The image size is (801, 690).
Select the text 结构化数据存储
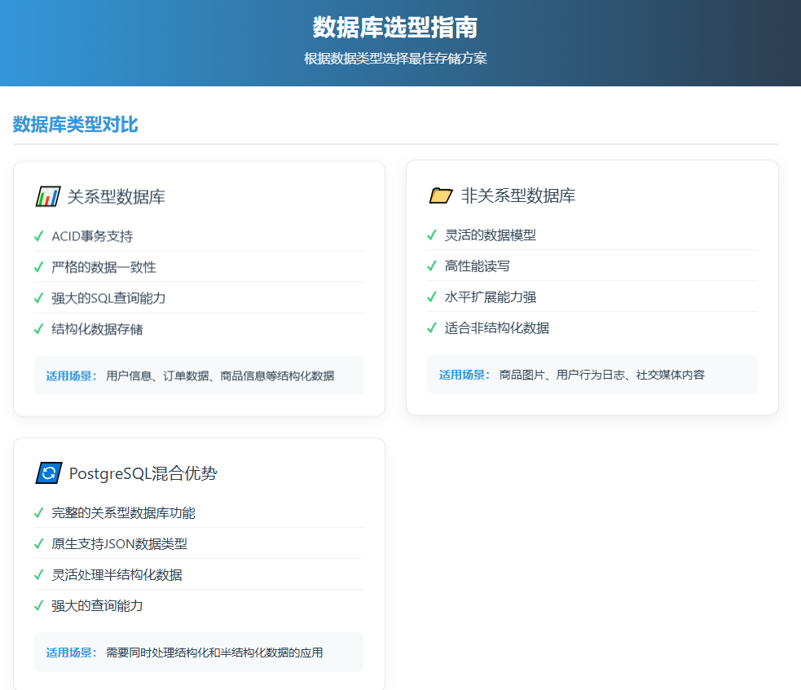(97, 329)
